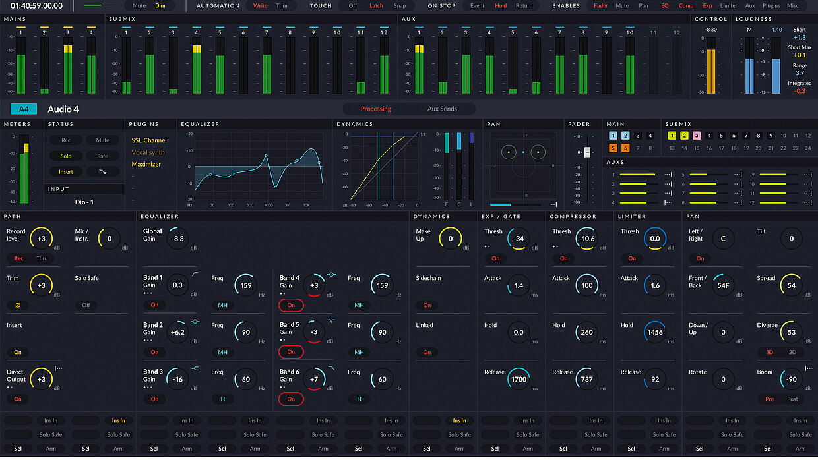This screenshot has width=818, height=460.
Task: Click Band 1 high-pass filter shape icon
Action: (x=195, y=273)
